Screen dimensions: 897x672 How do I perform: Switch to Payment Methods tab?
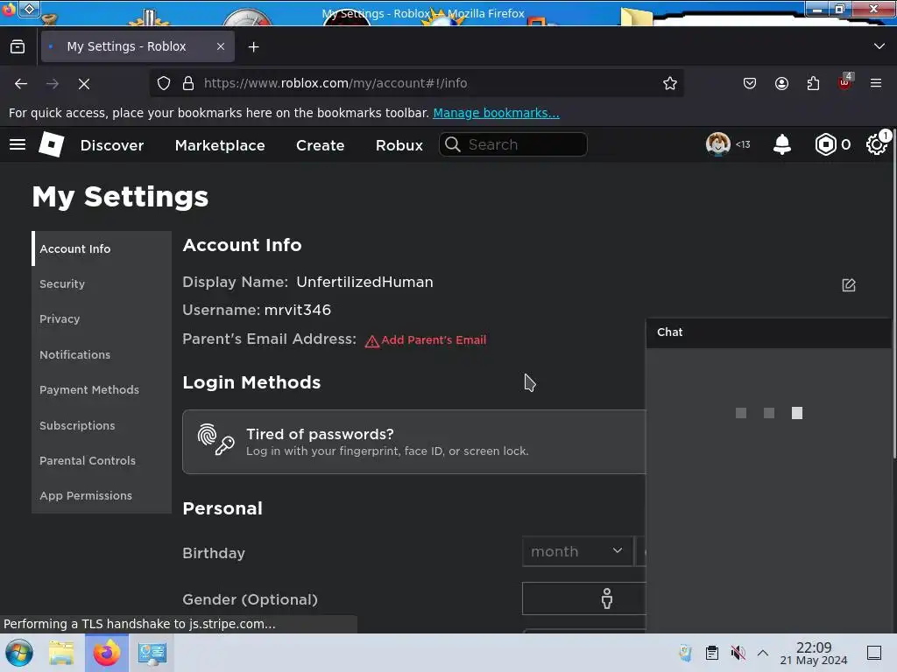pos(102,389)
